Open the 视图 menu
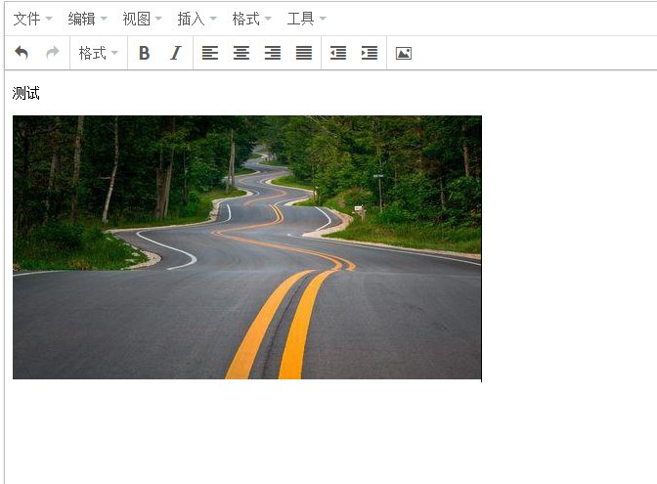This screenshot has height=484, width=657. tap(142, 19)
